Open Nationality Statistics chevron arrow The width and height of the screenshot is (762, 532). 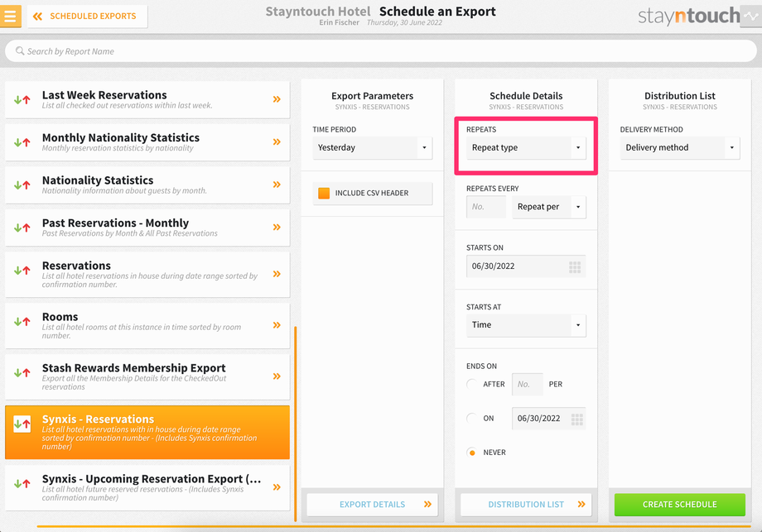(277, 185)
